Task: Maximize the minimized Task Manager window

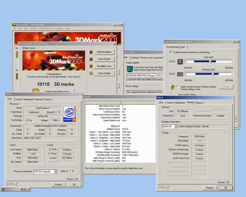Action: click(x=25, y=189)
